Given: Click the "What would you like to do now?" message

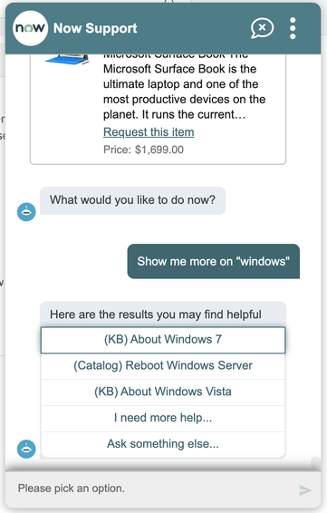Looking at the screenshot, I should 132,200.
